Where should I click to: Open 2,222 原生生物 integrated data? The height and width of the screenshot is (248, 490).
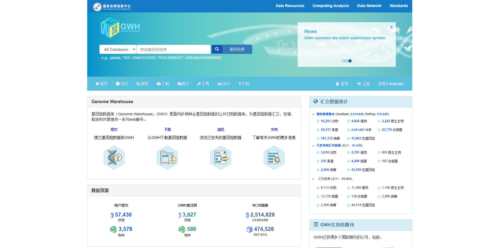[393, 121]
